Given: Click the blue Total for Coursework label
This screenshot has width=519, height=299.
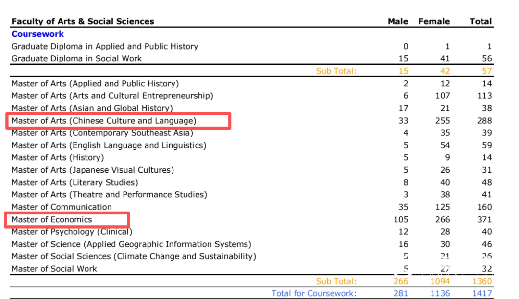Looking at the screenshot, I should point(314,293).
